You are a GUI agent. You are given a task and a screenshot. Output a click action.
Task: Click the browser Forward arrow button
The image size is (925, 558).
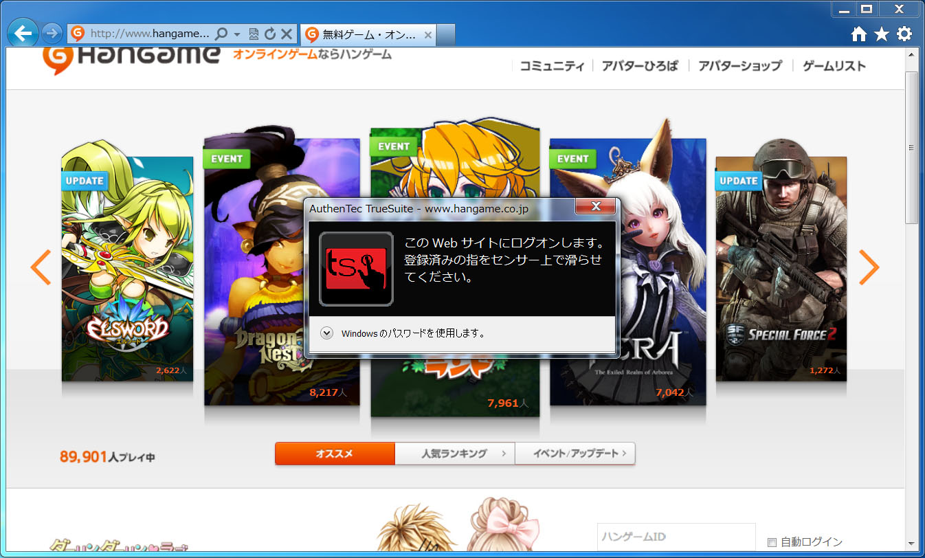pyautogui.click(x=52, y=33)
